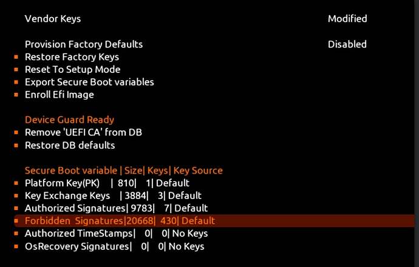This screenshot has width=419, height=267.
Task: Click the bullet beside Key Exchange Keys
Action: click(x=16, y=196)
